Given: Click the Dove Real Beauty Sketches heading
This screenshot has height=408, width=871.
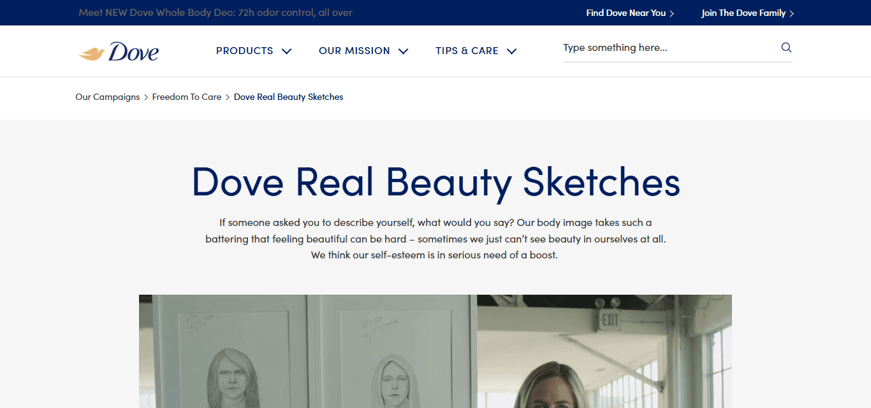Looking at the screenshot, I should click(x=435, y=182).
